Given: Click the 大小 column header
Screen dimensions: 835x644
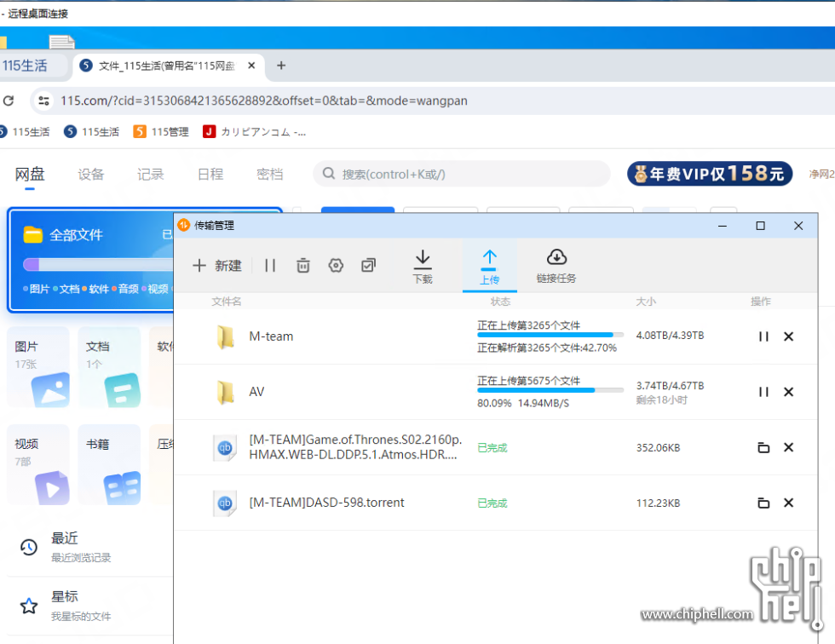Looking at the screenshot, I should (x=646, y=302).
